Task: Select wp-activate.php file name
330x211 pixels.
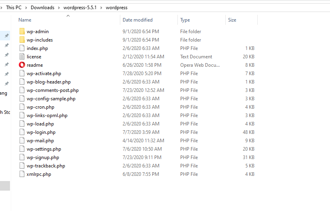Action: (44, 74)
